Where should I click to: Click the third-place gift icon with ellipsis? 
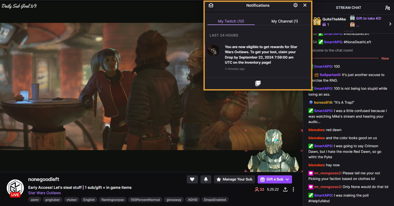(x=352, y=25)
